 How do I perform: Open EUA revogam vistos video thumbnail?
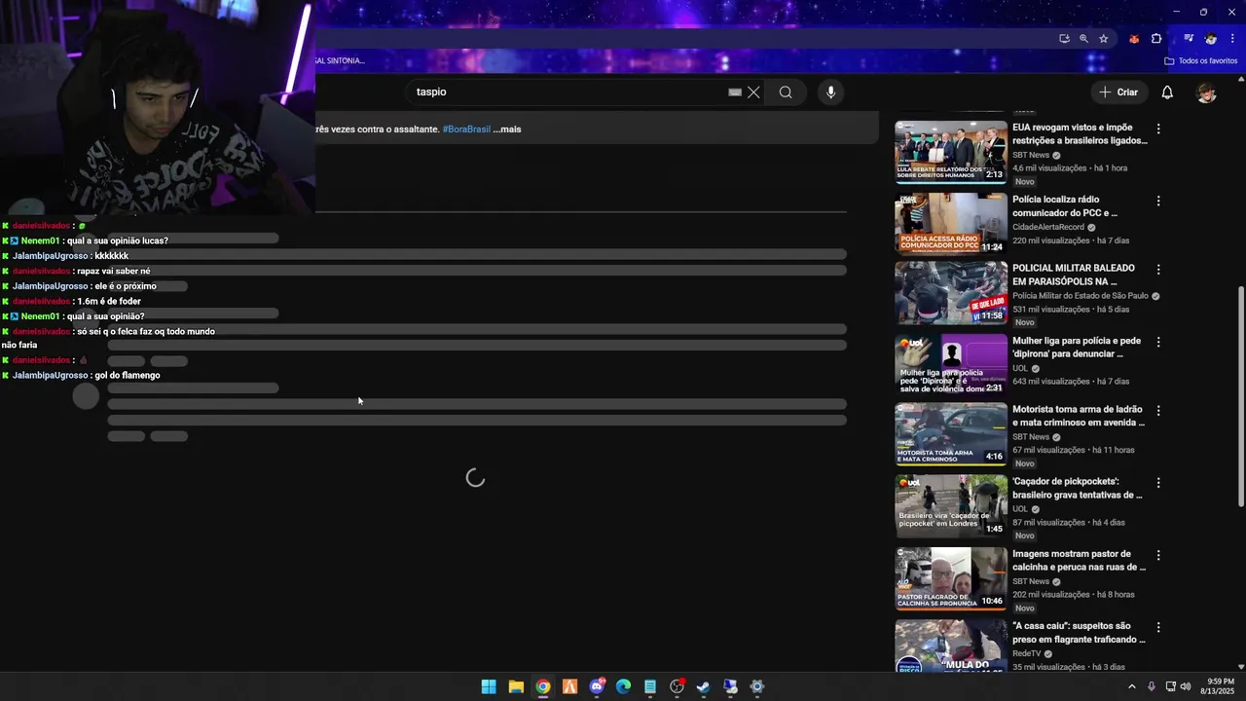[951, 152]
